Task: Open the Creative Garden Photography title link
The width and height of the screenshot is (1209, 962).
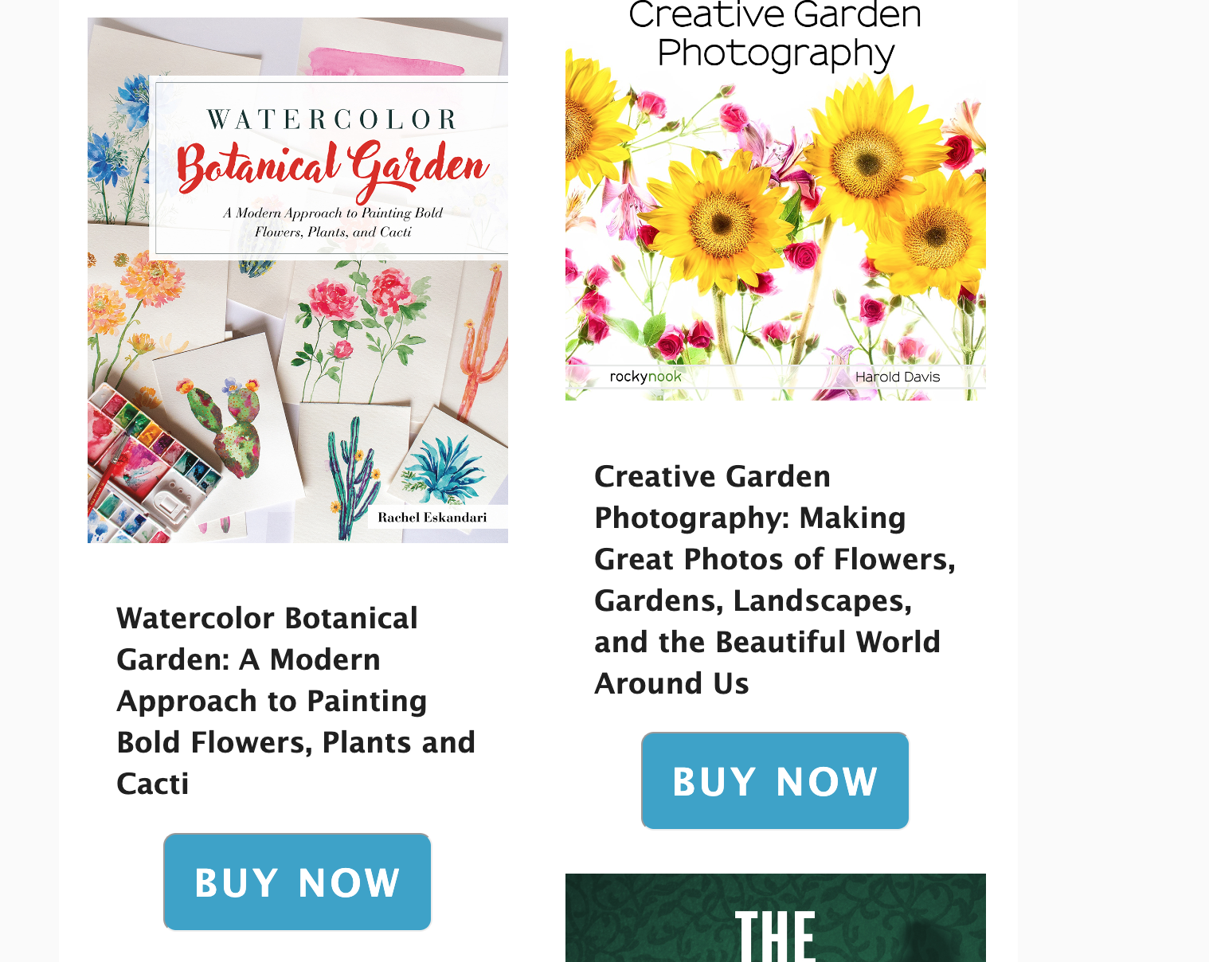Action: point(775,580)
